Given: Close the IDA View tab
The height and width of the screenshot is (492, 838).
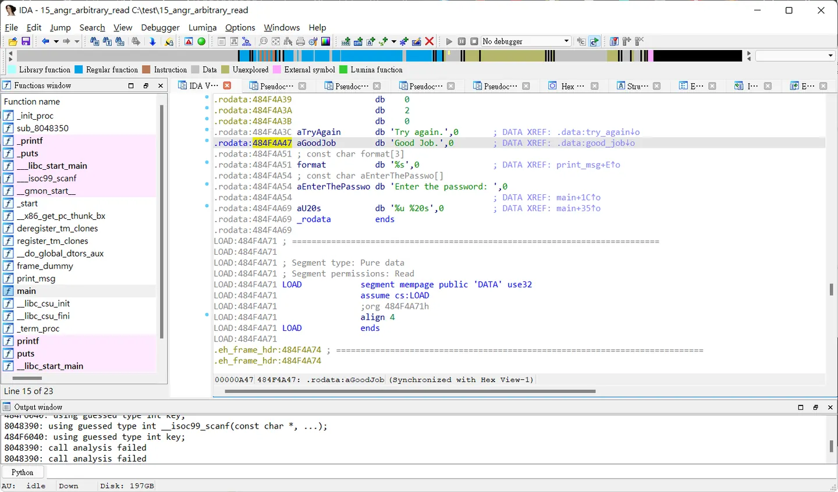Looking at the screenshot, I should click(227, 85).
